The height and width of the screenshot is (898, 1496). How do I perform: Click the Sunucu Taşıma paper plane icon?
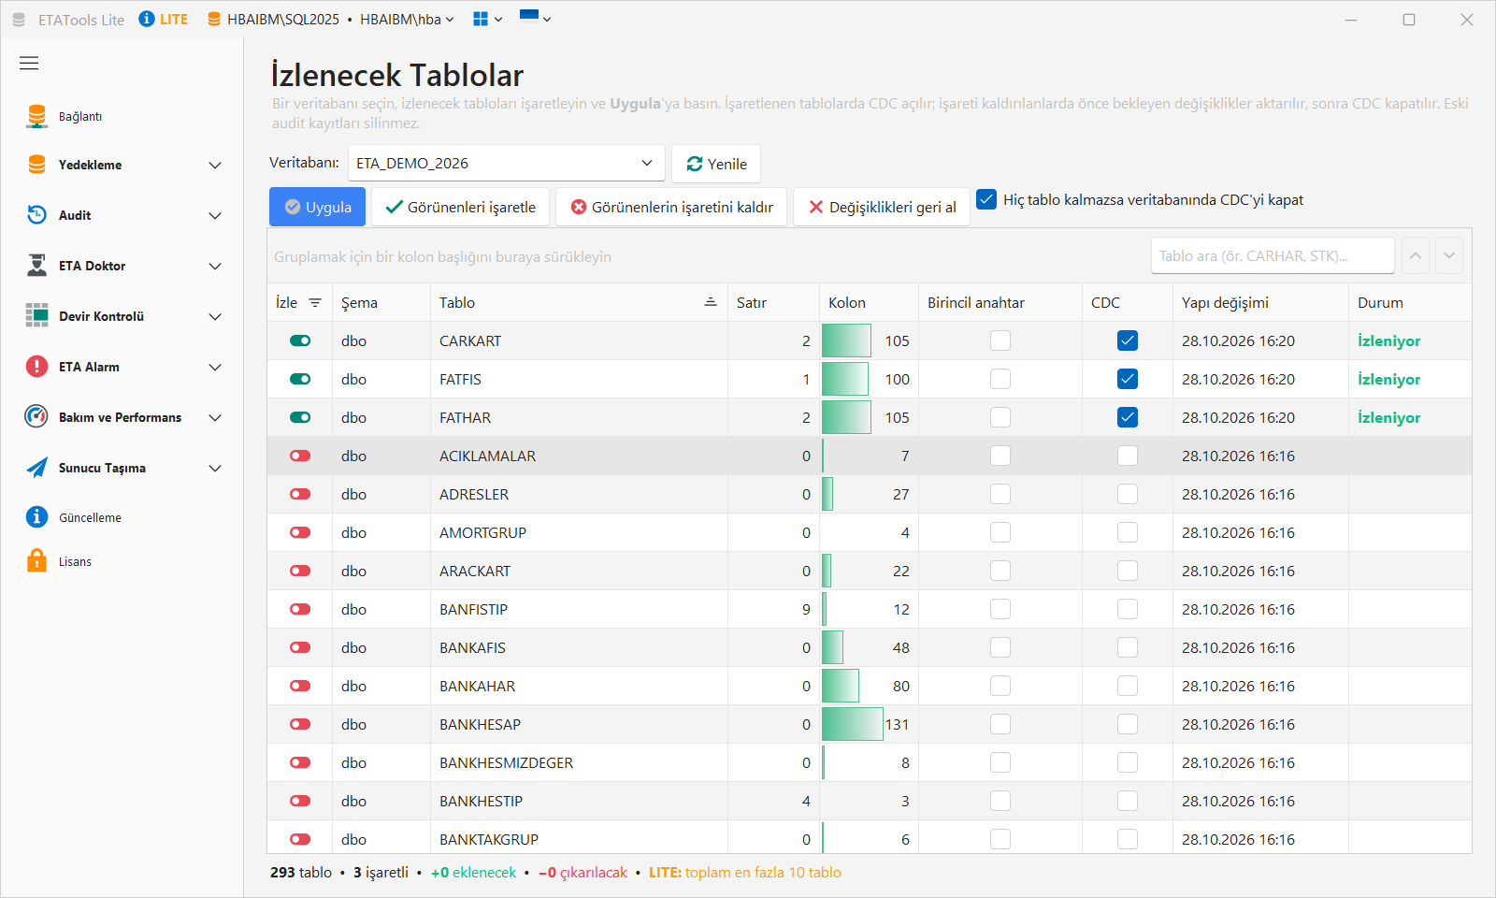click(x=36, y=468)
